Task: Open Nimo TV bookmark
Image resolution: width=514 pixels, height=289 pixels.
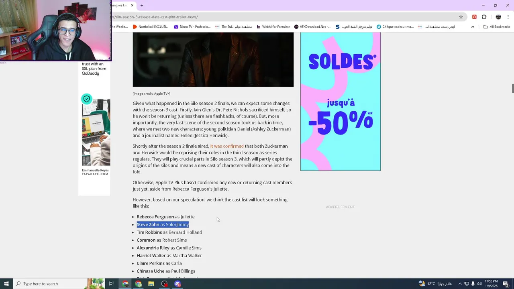Action: [x=192, y=27]
